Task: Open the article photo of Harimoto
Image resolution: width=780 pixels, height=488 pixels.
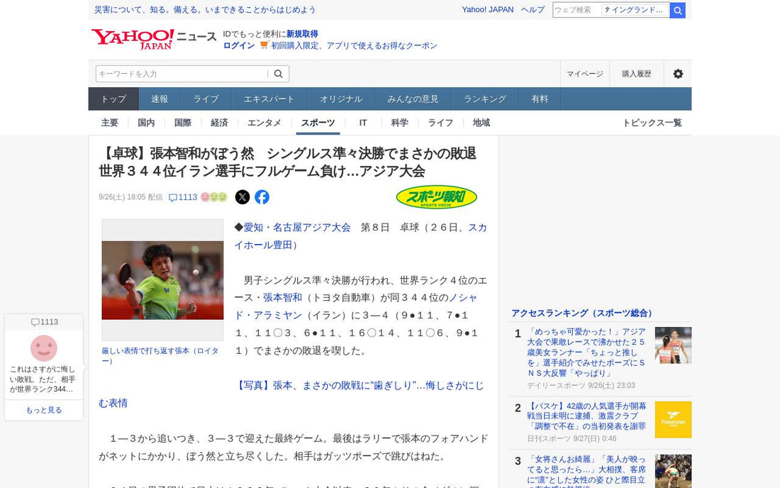Action: tap(162, 280)
